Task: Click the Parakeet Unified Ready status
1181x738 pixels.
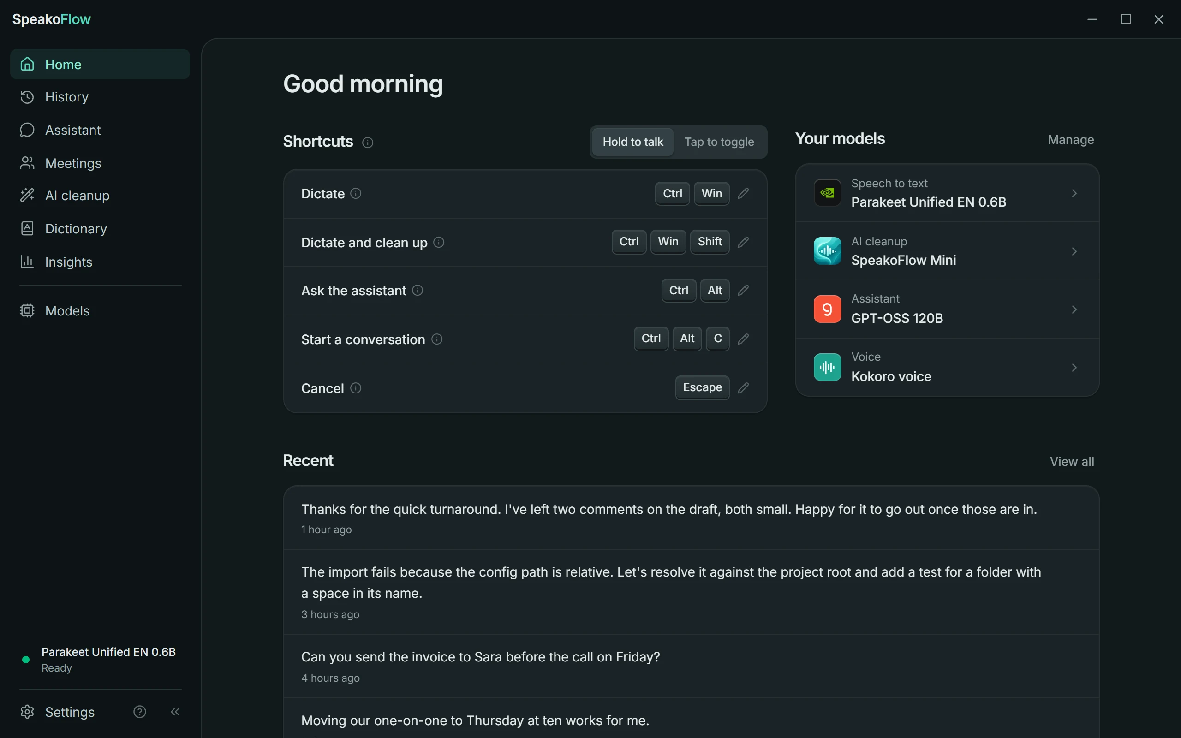Action: click(x=100, y=660)
